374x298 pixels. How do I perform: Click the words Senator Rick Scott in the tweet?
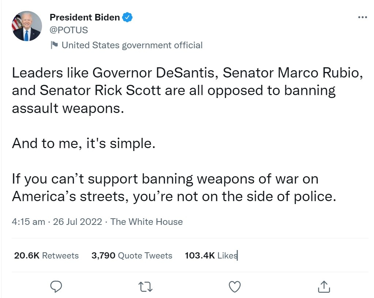point(101,90)
